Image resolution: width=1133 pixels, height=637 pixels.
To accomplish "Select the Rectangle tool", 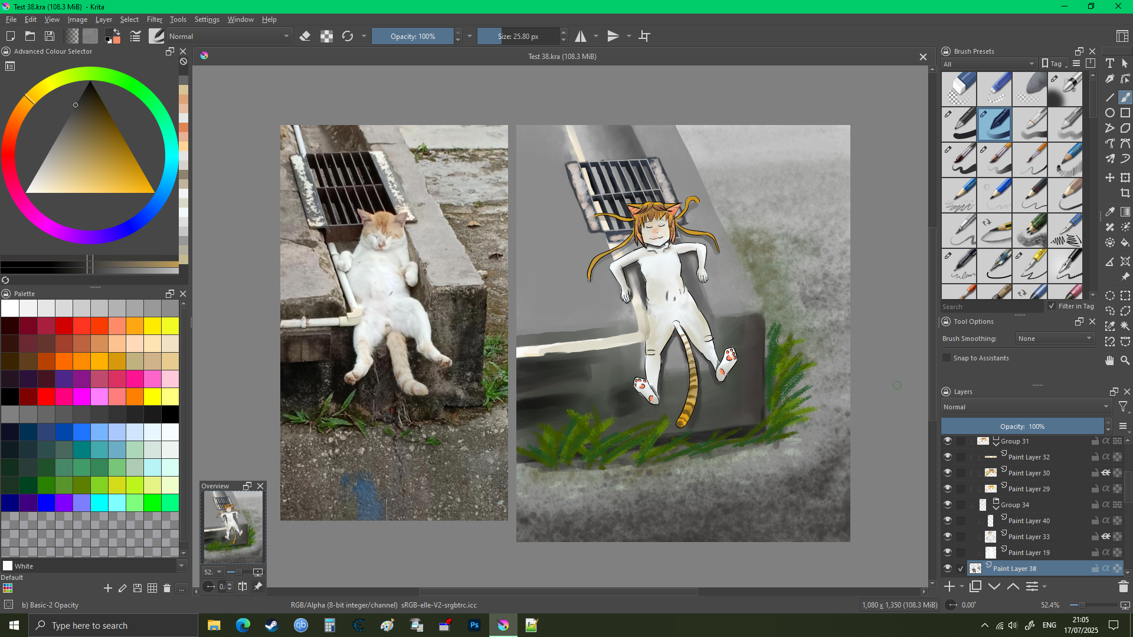I will 1125,113.
